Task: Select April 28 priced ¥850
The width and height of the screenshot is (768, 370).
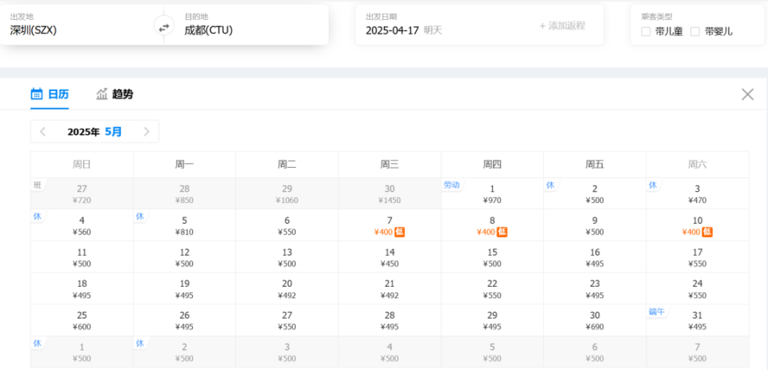Action: [x=185, y=194]
